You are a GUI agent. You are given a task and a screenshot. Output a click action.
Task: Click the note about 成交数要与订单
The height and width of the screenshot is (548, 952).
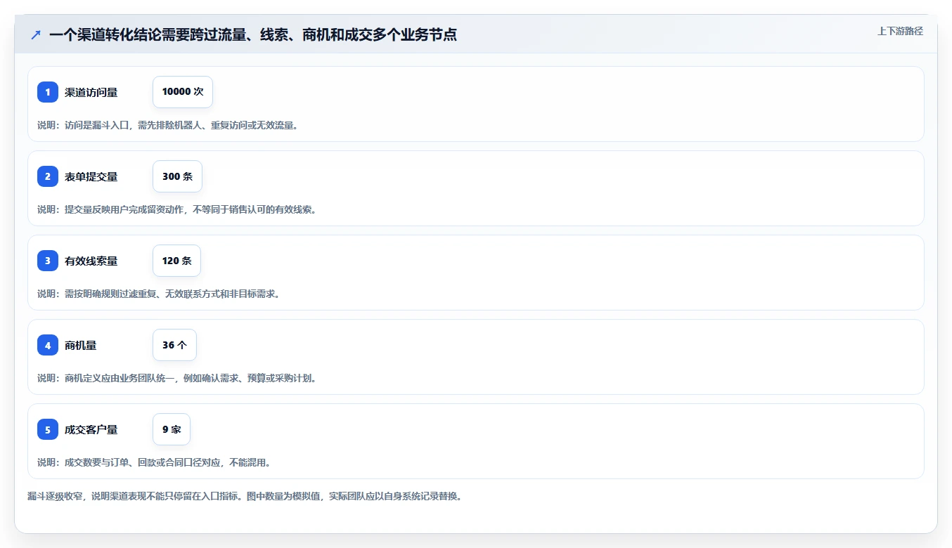coord(154,462)
